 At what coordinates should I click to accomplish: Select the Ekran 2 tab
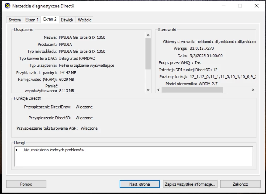click(50, 19)
